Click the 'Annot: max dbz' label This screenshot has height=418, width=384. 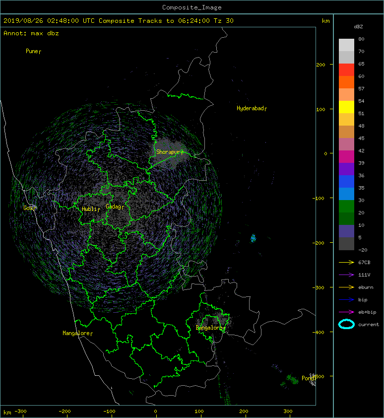pyautogui.click(x=31, y=33)
